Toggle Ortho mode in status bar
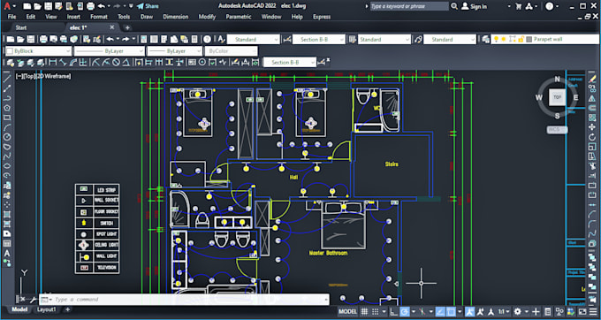The width and height of the screenshot is (601, 320). coord(393,311)
